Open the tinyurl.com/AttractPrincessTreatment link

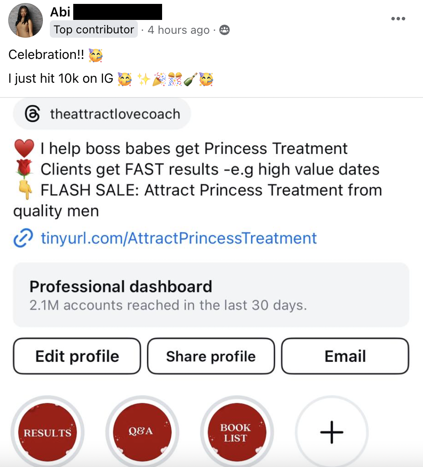(x=179, y=238)
